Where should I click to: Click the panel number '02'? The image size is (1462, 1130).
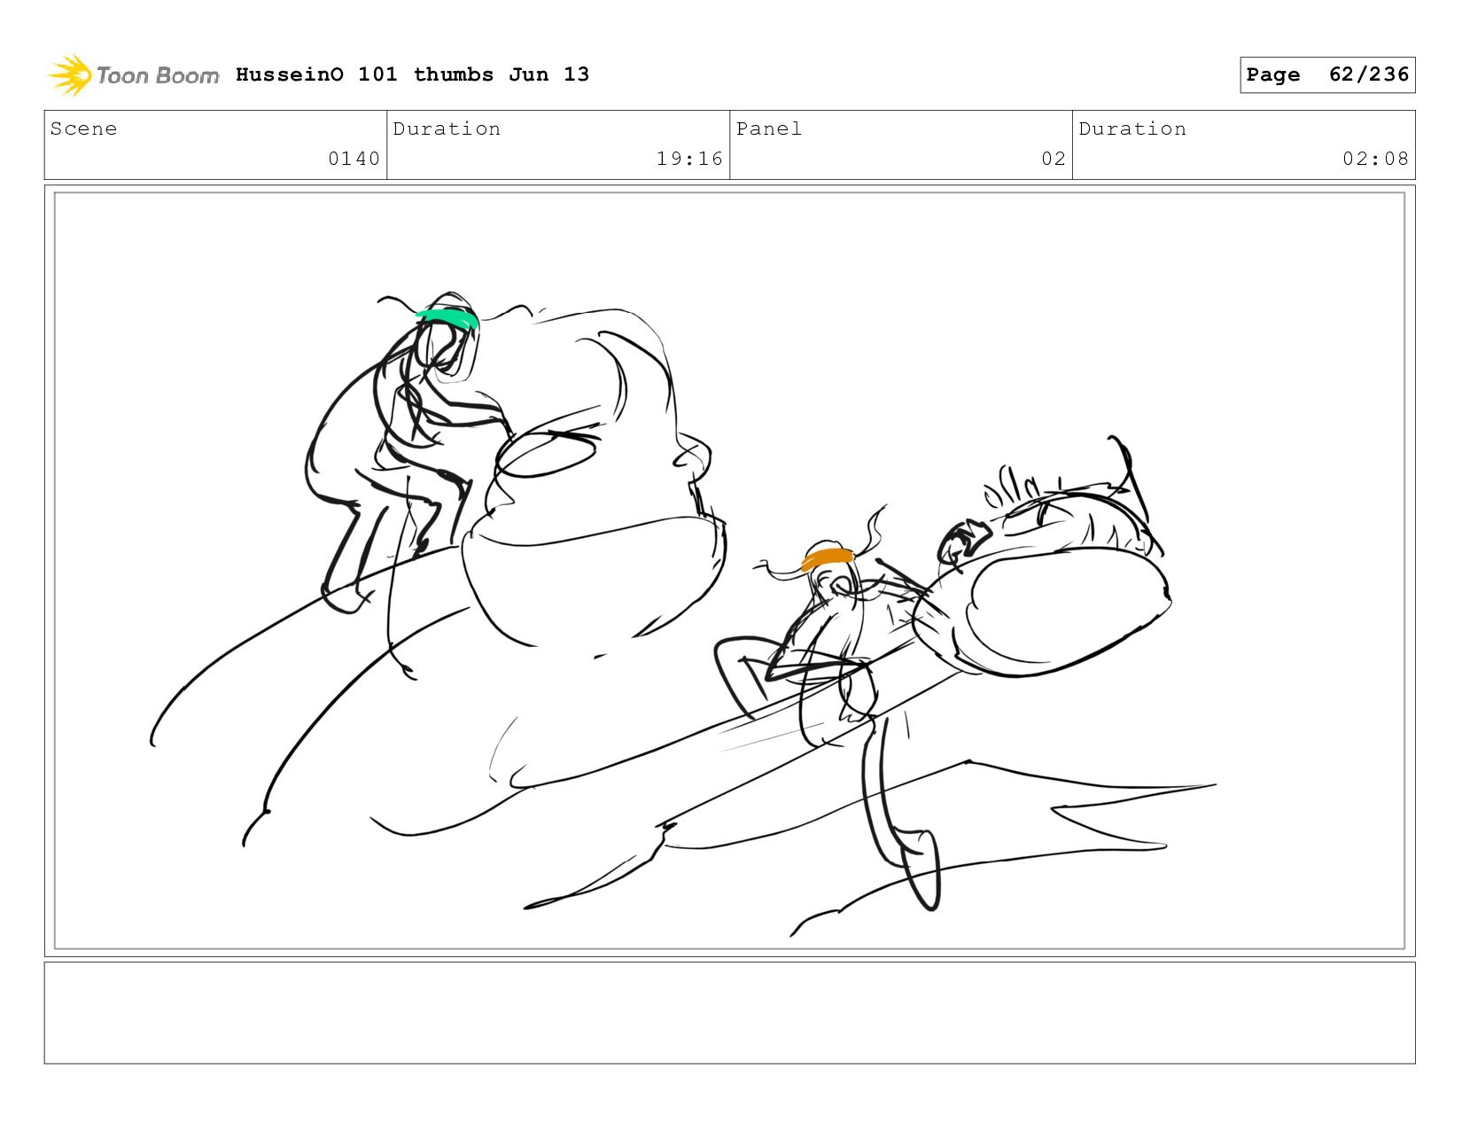point(1054,159)
